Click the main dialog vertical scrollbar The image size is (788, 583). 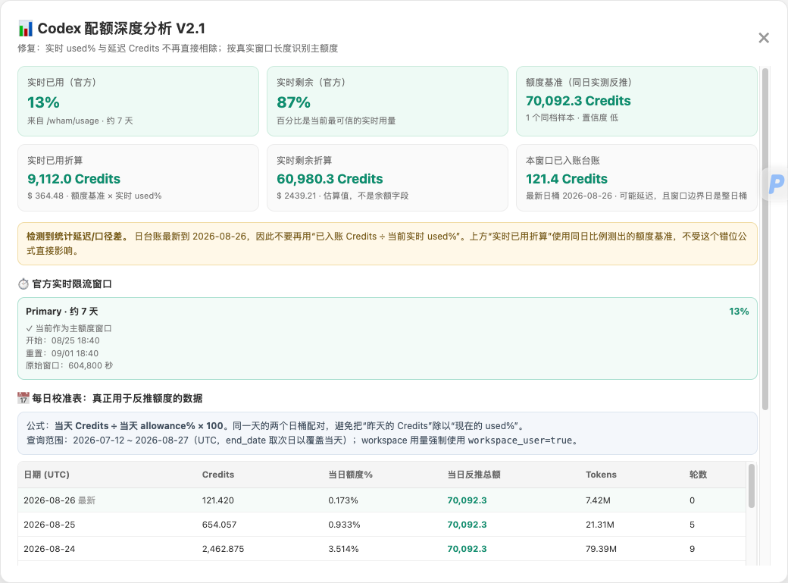click(x=765, y=239)
